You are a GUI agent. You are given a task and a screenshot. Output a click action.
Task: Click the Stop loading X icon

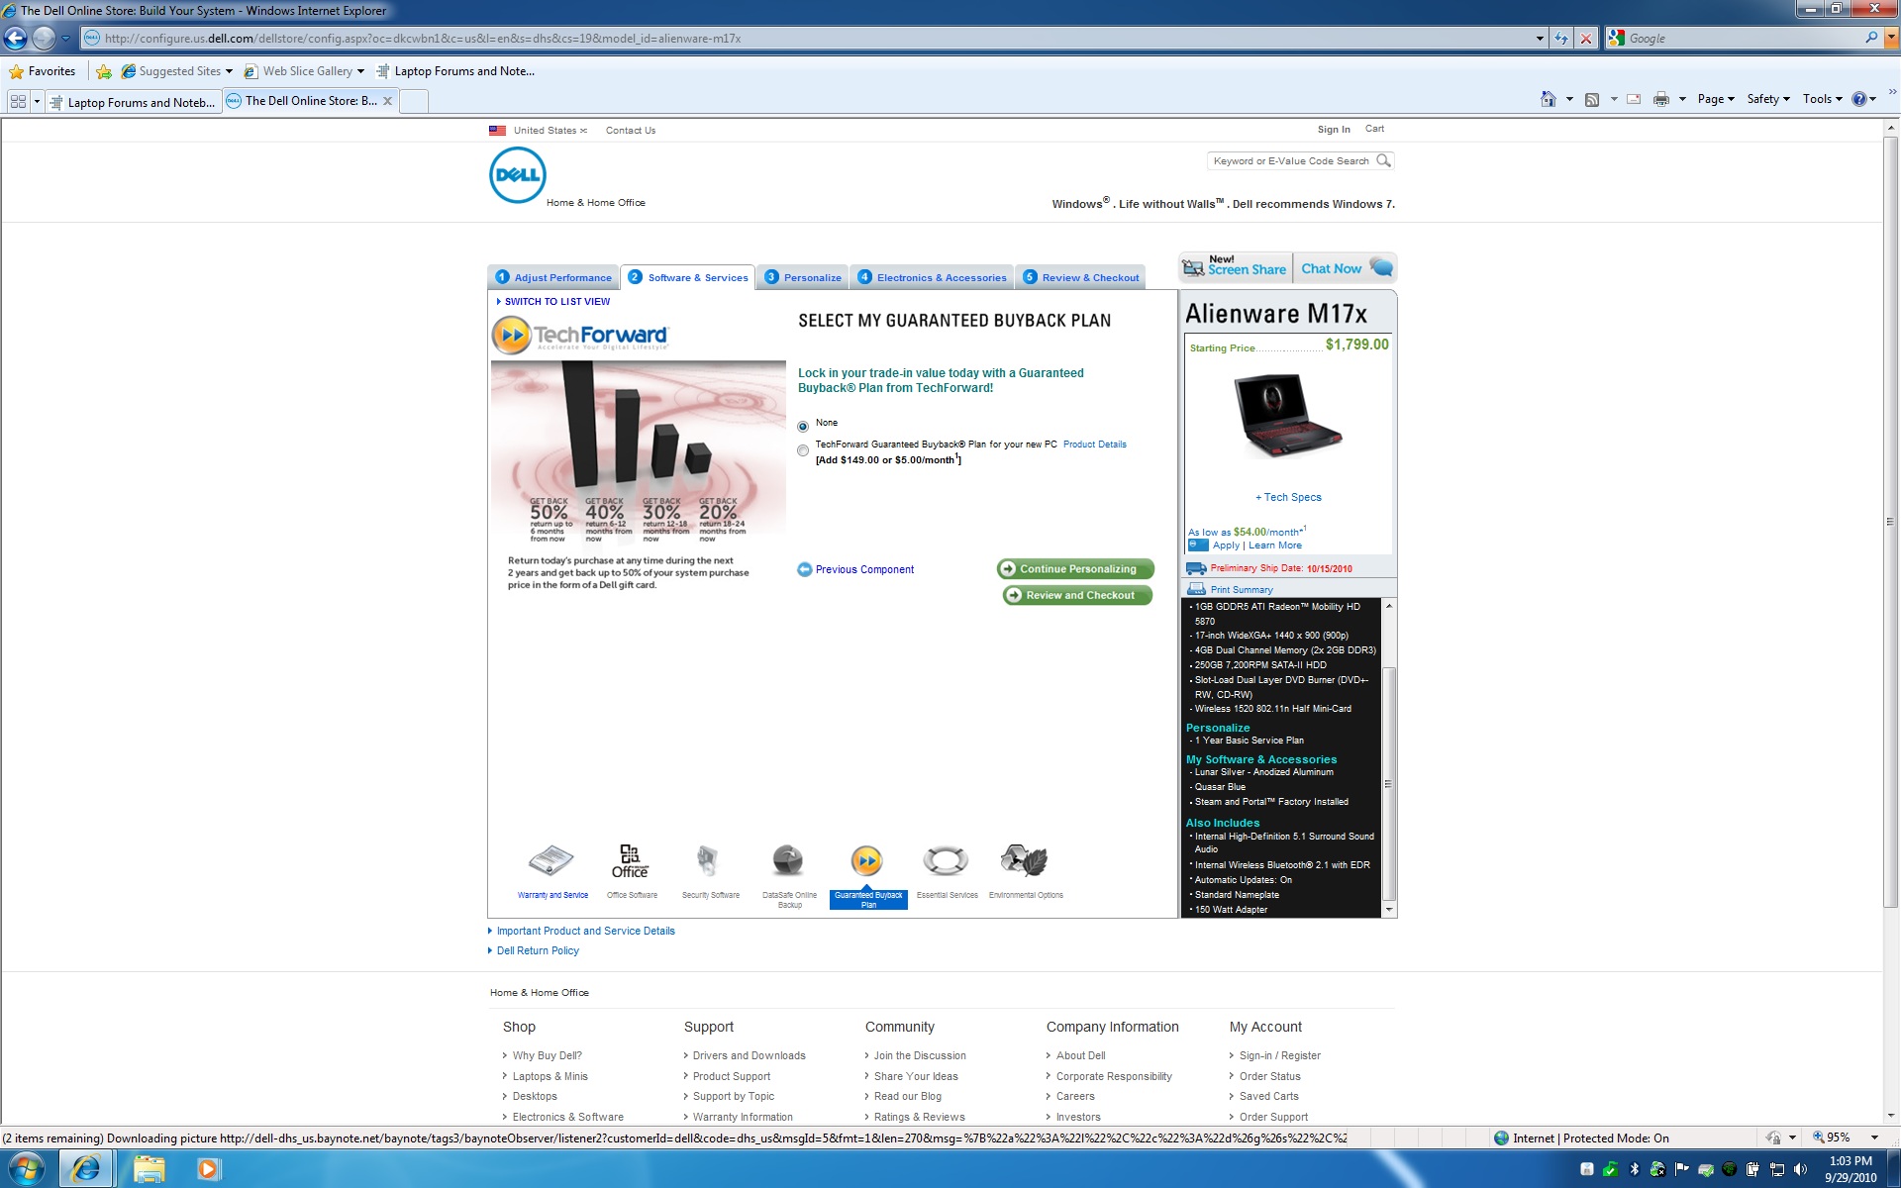pyautogui.click(x=1586, y=39)
